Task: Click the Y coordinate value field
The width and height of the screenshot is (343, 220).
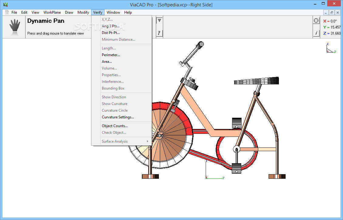Action: (x=335, y=27)
